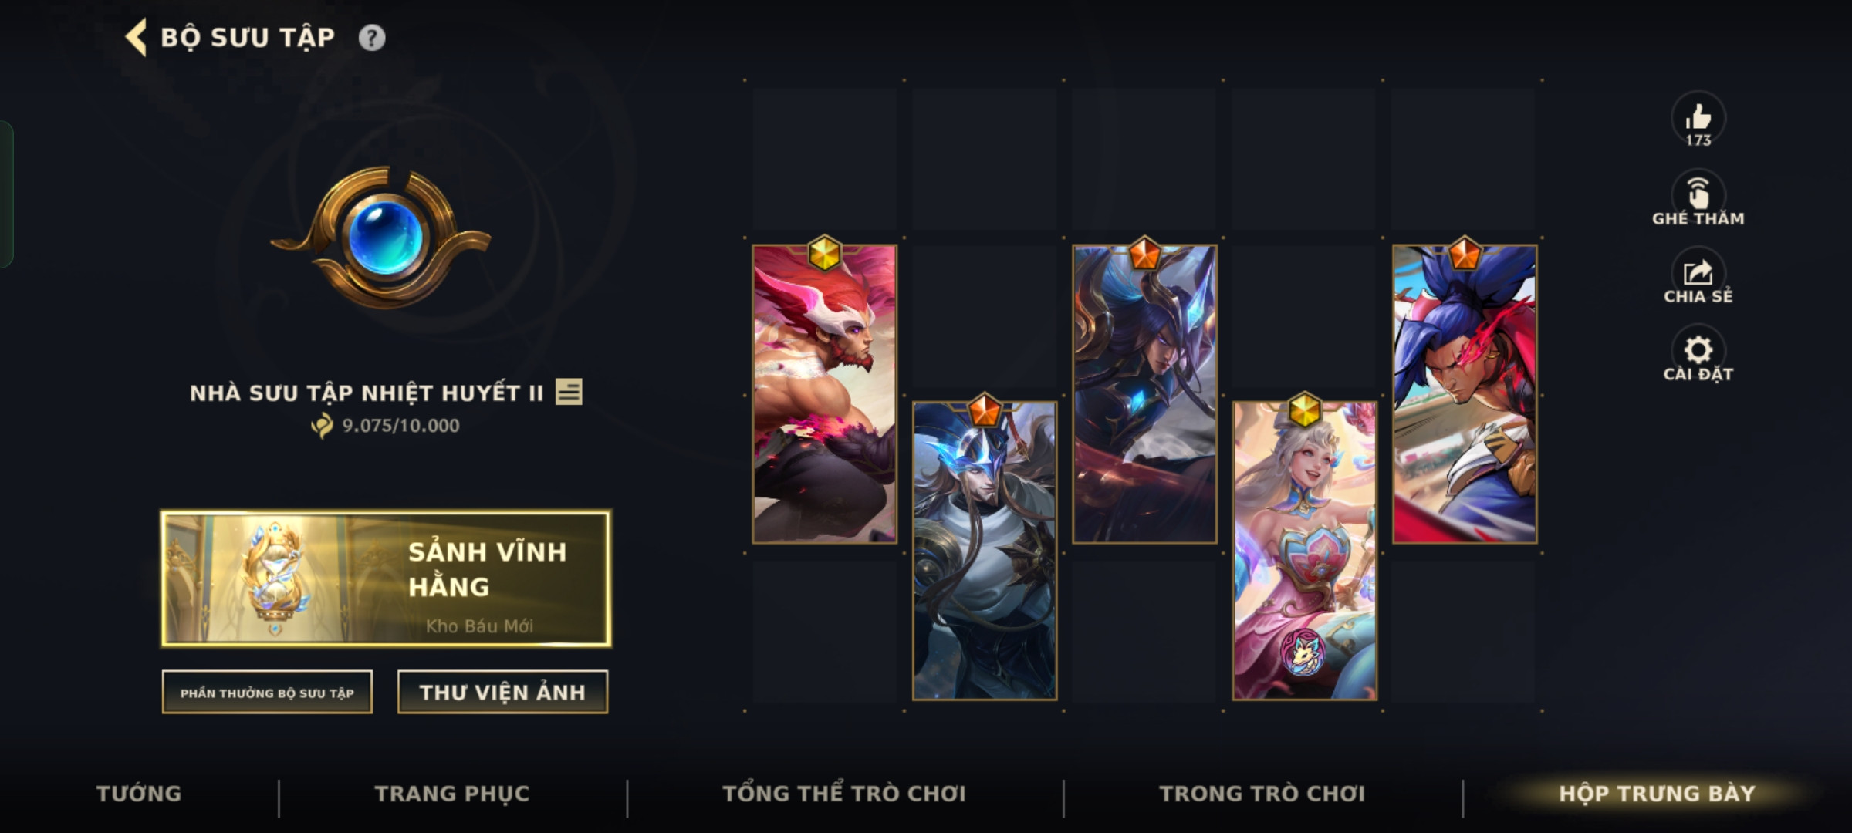
Task: Open the Thư Viện Ảnh gallery
Action: (x=502, y=693)
